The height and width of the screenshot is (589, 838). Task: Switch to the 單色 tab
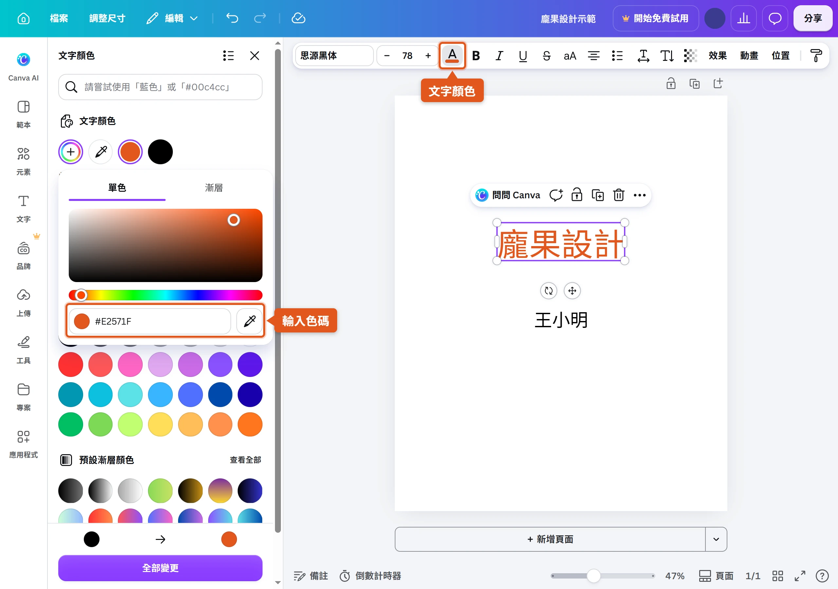(x=117, y=187)
